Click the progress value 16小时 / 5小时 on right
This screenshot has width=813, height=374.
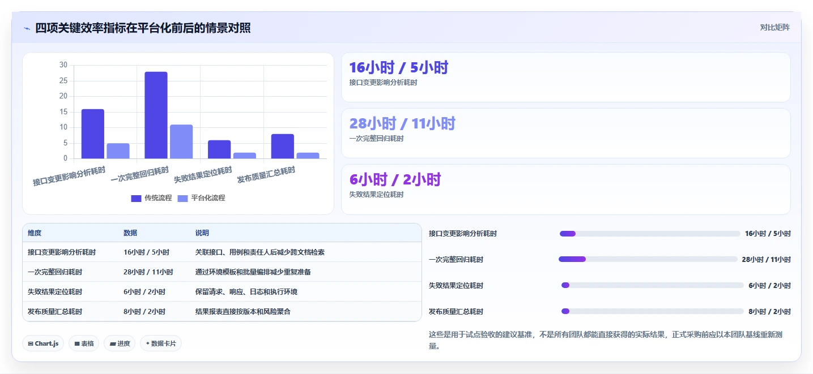coord(768,234)
